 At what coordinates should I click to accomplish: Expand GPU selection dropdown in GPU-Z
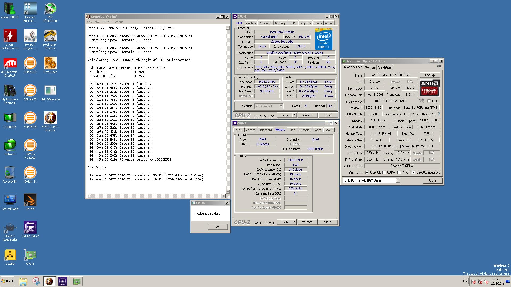(398, 180)
